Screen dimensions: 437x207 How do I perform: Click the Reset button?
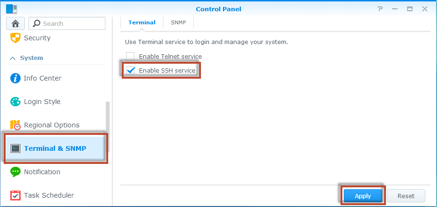[x=406, y=196]
